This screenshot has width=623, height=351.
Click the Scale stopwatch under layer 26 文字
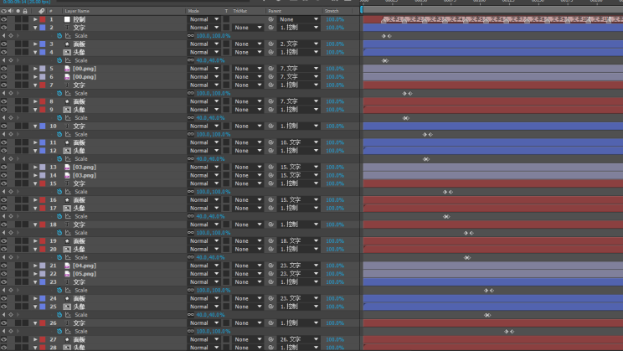(59, 331)
